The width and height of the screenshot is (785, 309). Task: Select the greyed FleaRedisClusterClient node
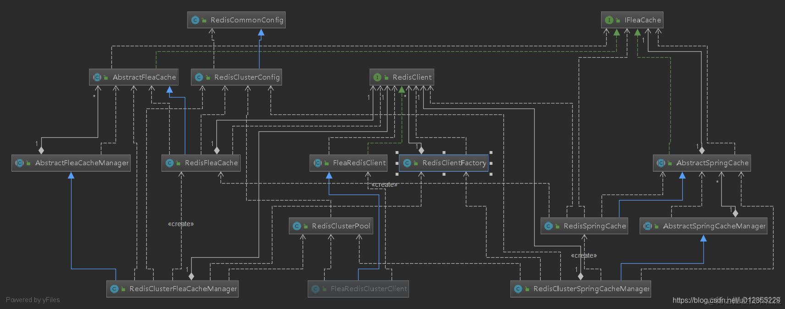[358, 289]
